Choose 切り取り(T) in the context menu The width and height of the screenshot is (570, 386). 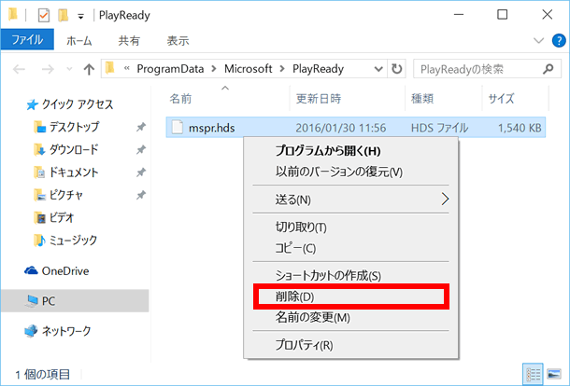coord(350,227)
